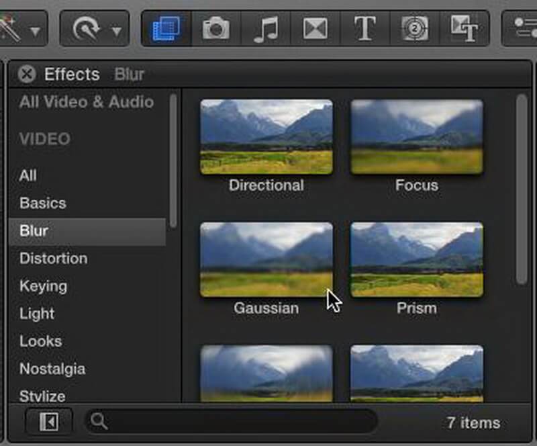Click the magnifying glass search icon
Viewport: 537px width, 446px height.
coord(99,421)
